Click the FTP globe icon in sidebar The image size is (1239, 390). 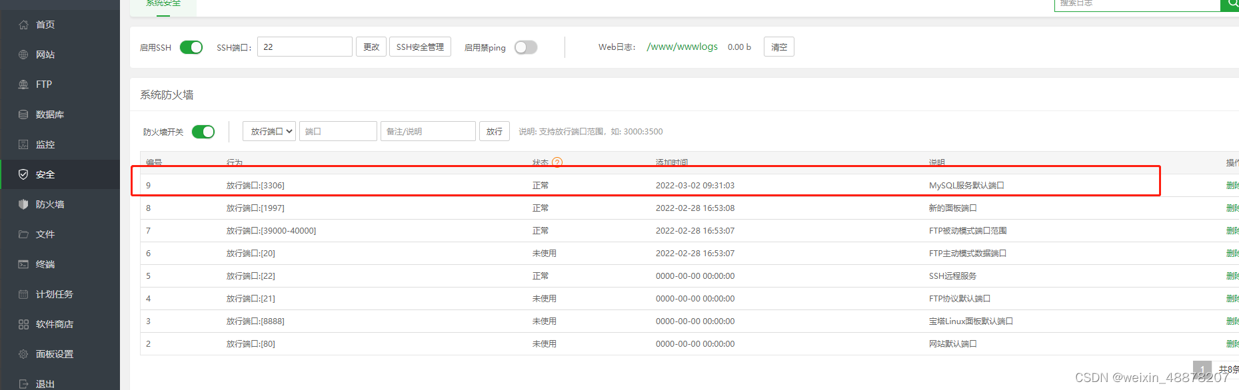(x=23, y=85)
